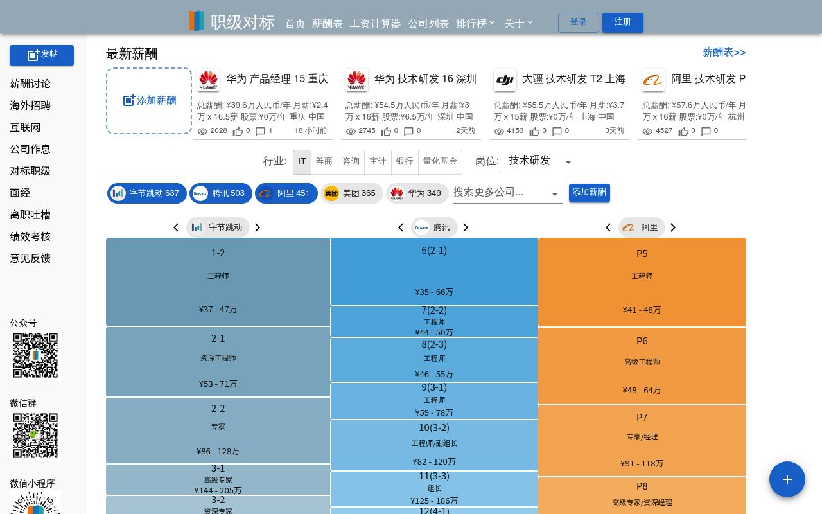The width and height of the screenshot is (822, 514).
Task: Click the 注册 button
Action: pos(623,22)
